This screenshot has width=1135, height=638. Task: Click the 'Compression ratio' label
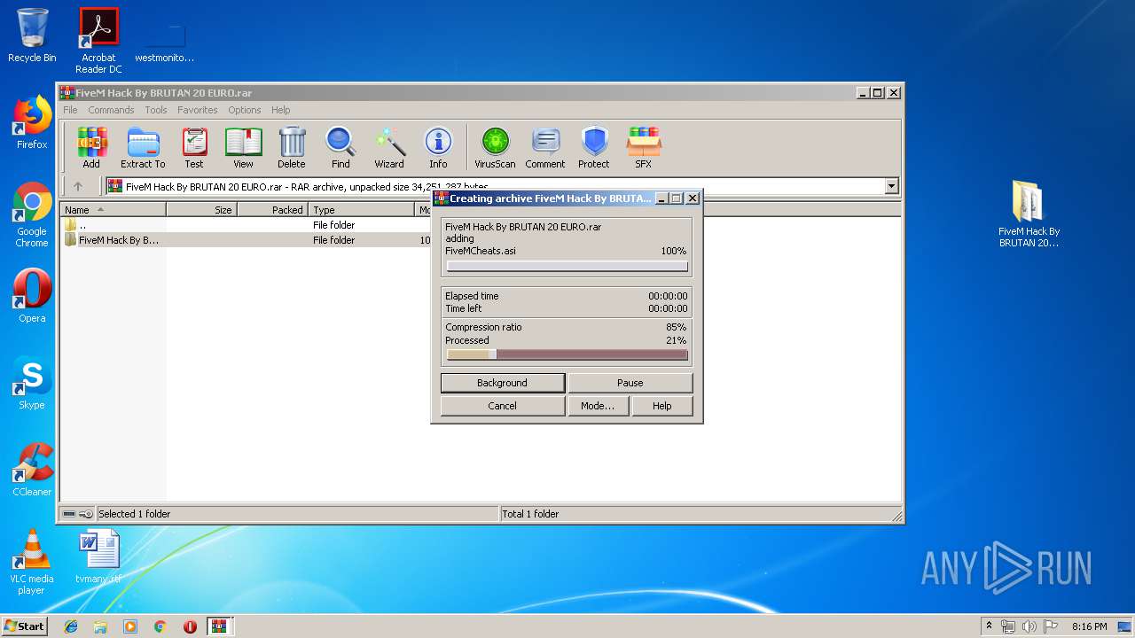point(483,327)
